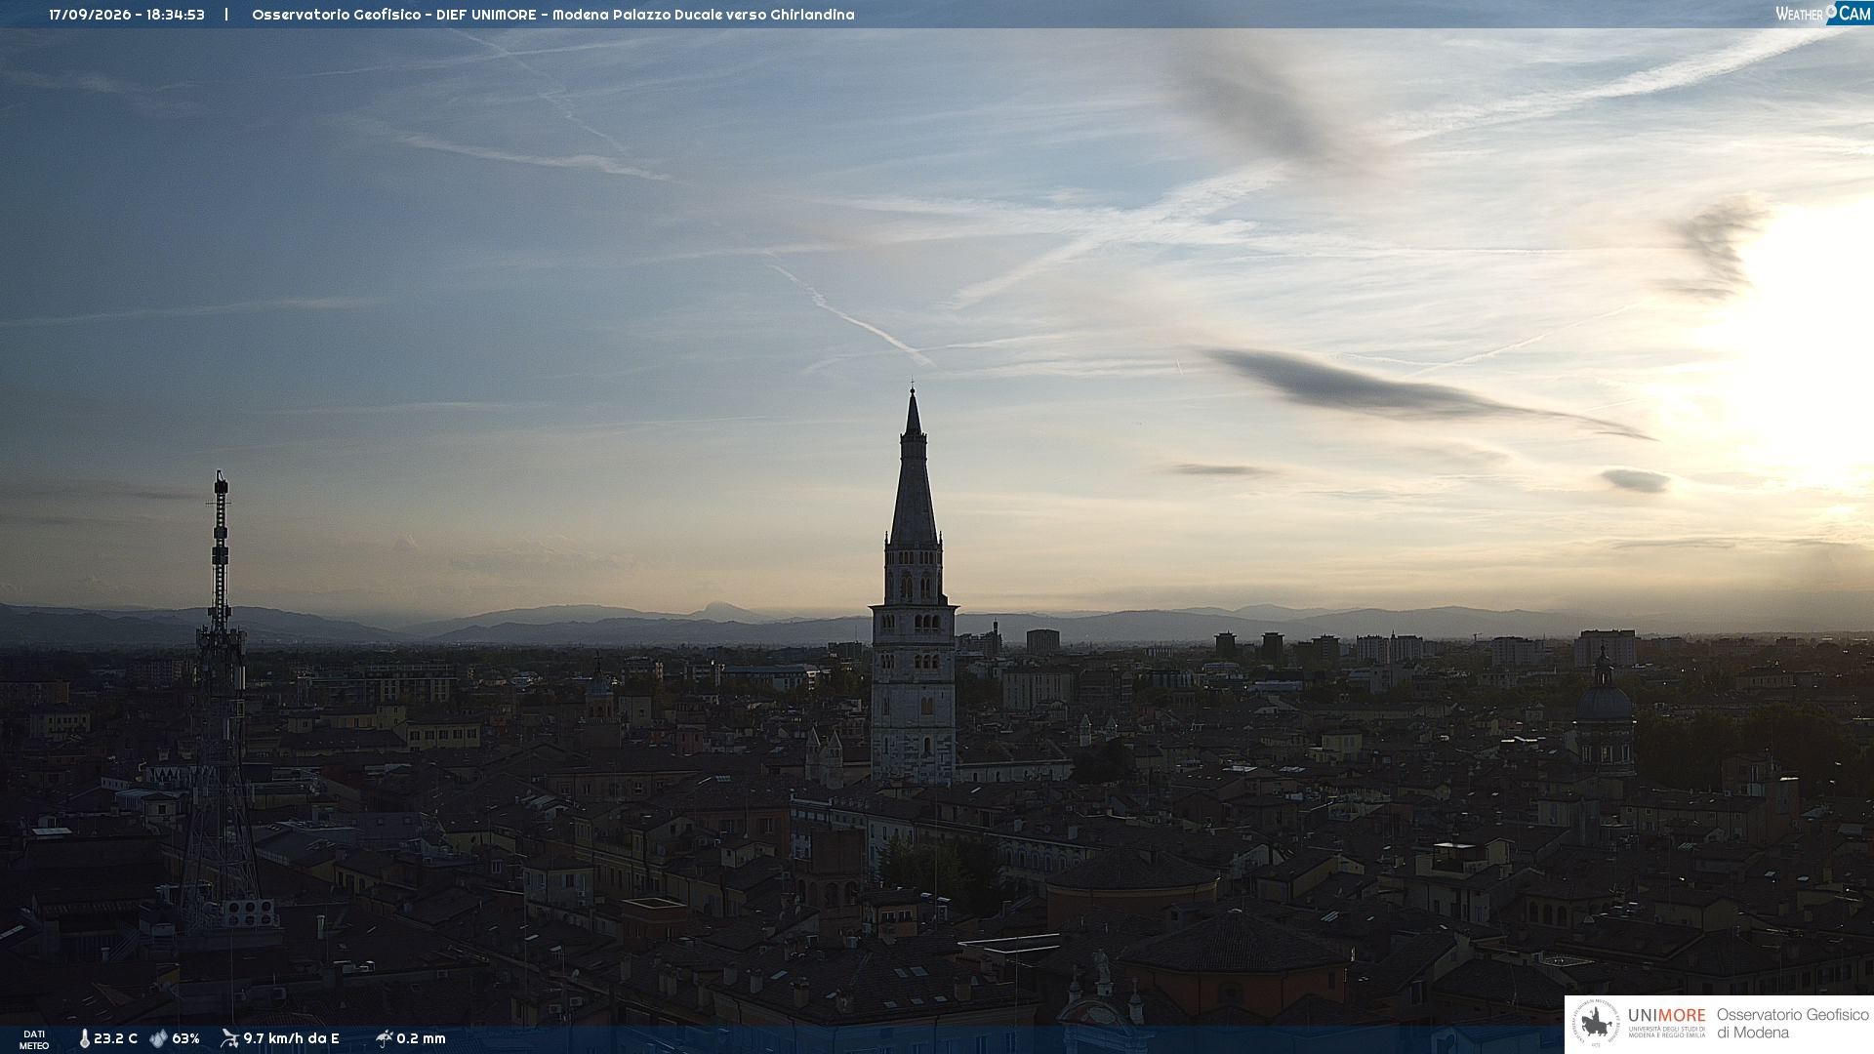Click the thermometer temperature icon

[85, 1039]
